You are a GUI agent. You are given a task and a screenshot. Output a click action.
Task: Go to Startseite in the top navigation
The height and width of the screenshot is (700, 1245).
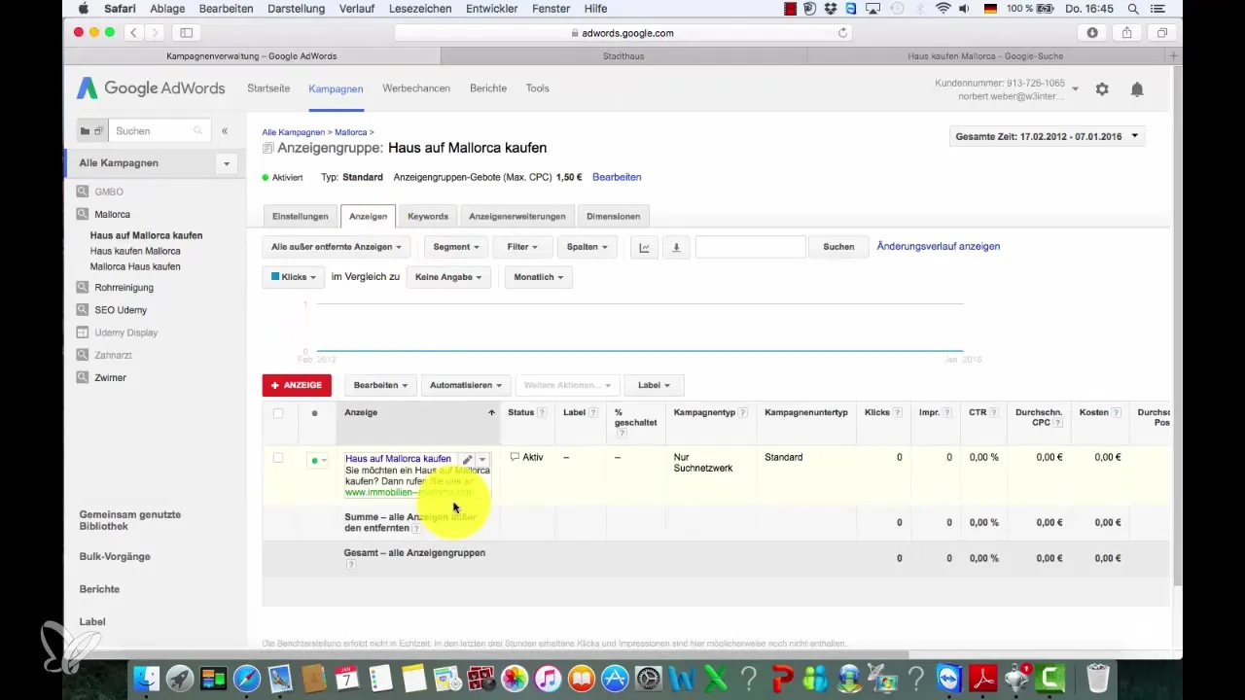(x=268, y=88)
